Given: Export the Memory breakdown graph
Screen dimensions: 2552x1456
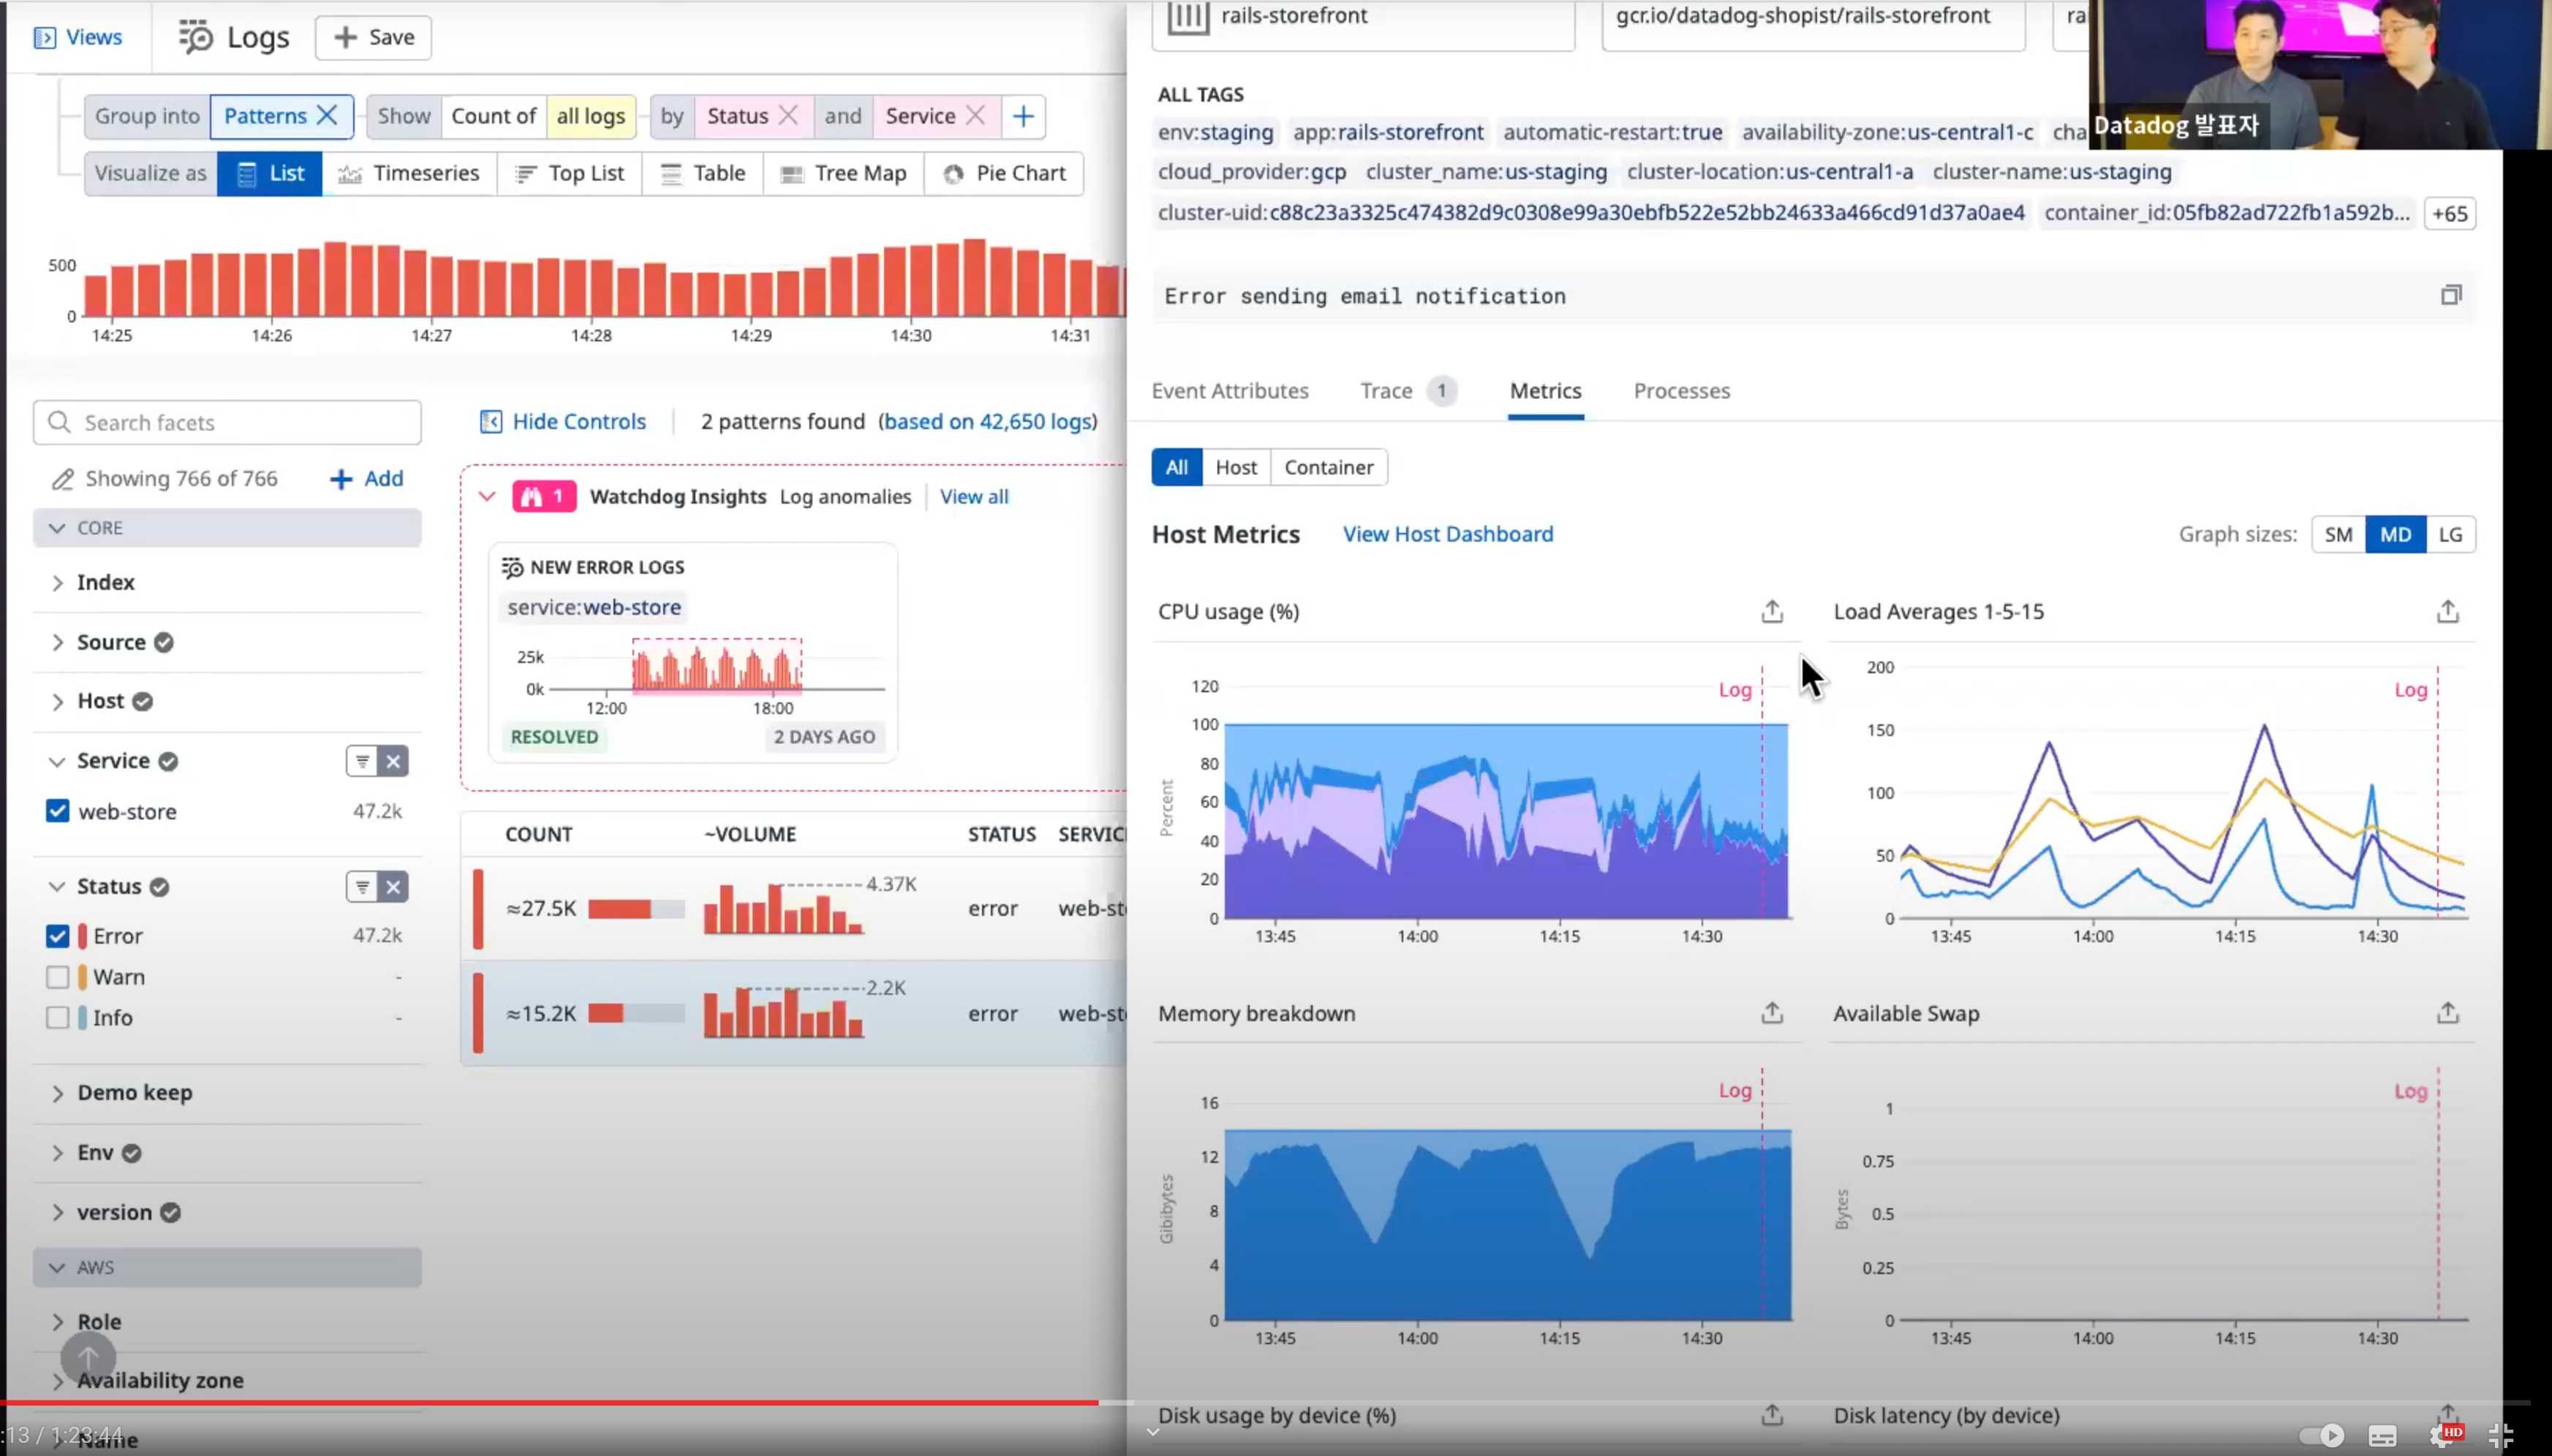Looking at the screenshot, I should (1772, 1013).
